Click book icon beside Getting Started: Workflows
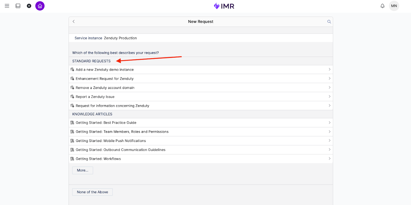The width and height of the screenshot is (411, 205). point(72,159)
